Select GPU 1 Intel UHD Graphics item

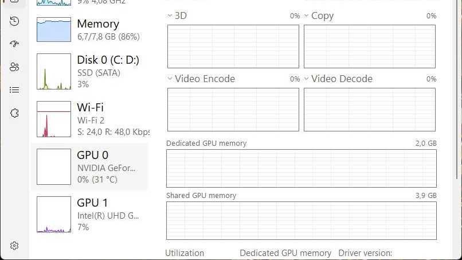[89, 215]
